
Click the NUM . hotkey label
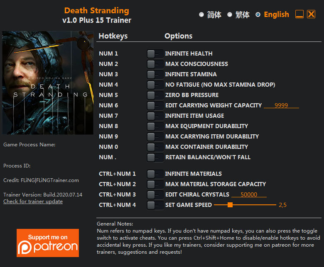(x=108, y=157)
